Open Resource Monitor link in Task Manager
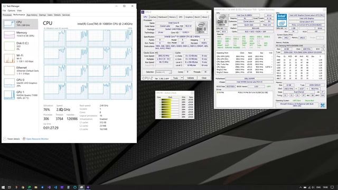This screenshot has width=338, height=190. click(35, 139)
